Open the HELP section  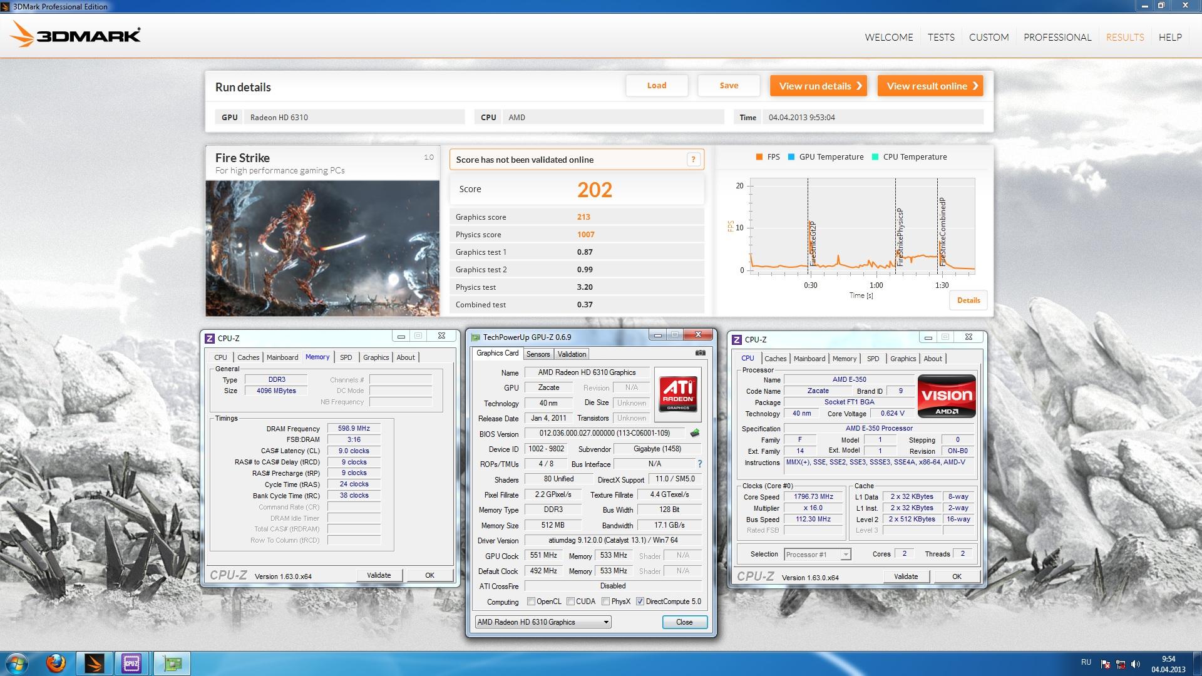click(x=1170, y=37)
